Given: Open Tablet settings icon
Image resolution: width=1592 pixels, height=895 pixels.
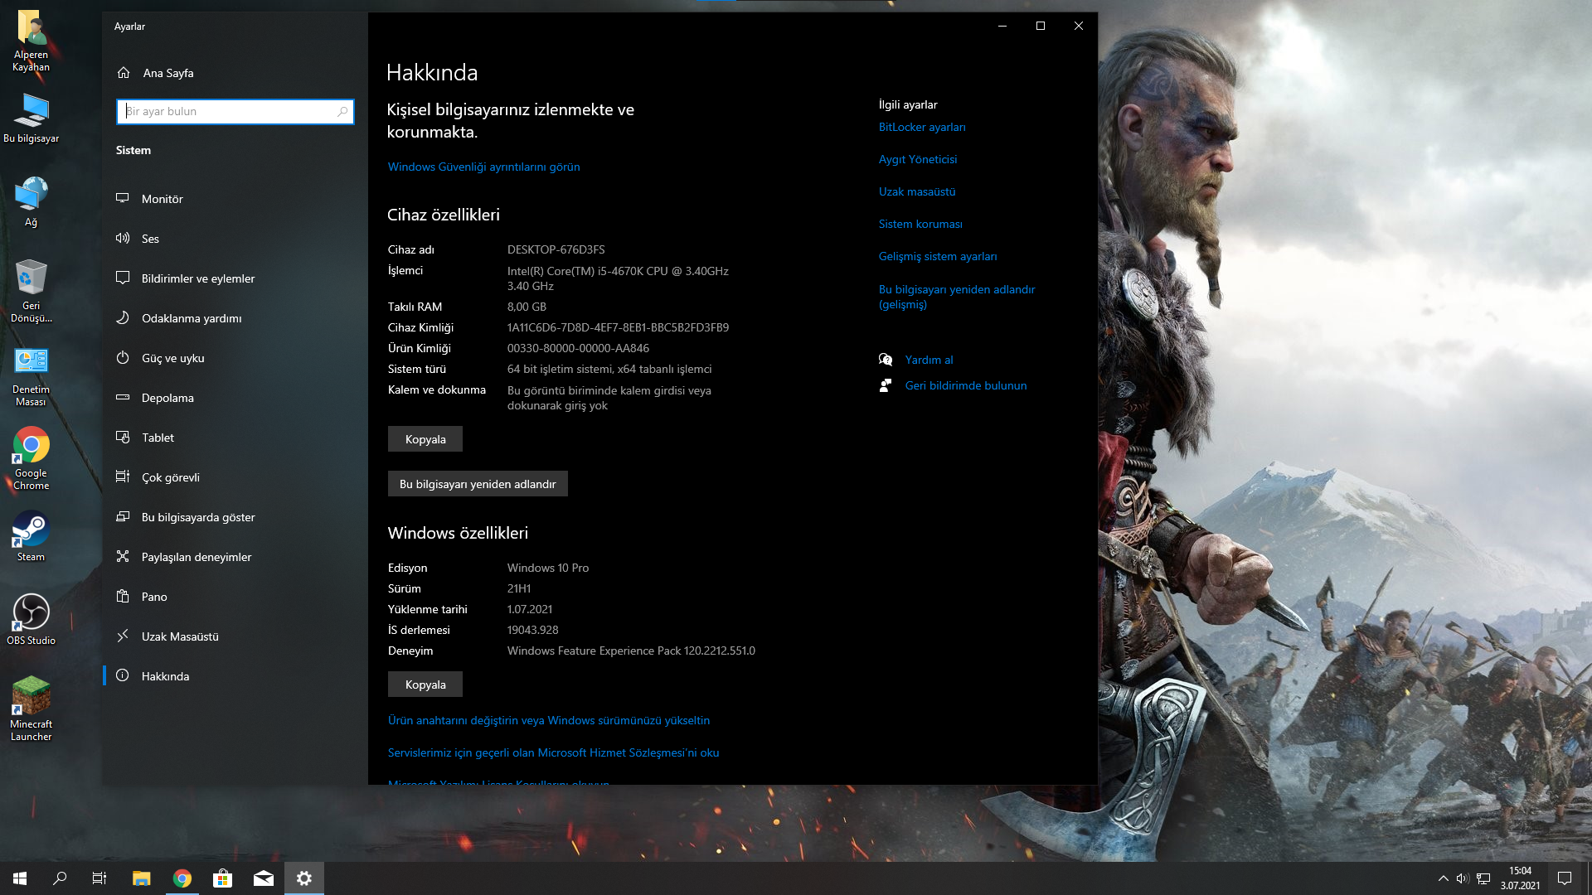Looking at the screenshot, I should coord(123,438).
